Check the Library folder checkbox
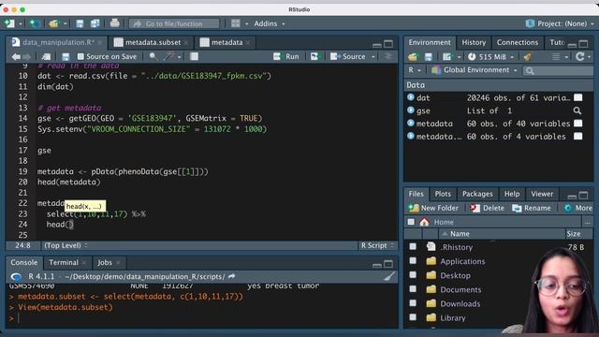Screen dimensions: 599x337 coord(413,317)
